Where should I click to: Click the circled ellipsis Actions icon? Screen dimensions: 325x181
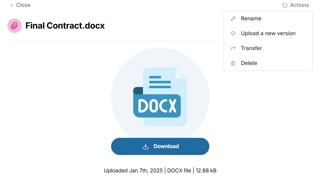tap(285, 5)
